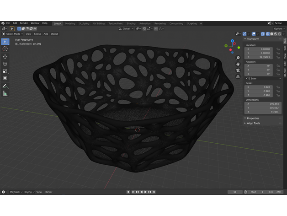The image size is (287, 216).
Task: Toggle the camera view icon
Action: coord(238,70)
